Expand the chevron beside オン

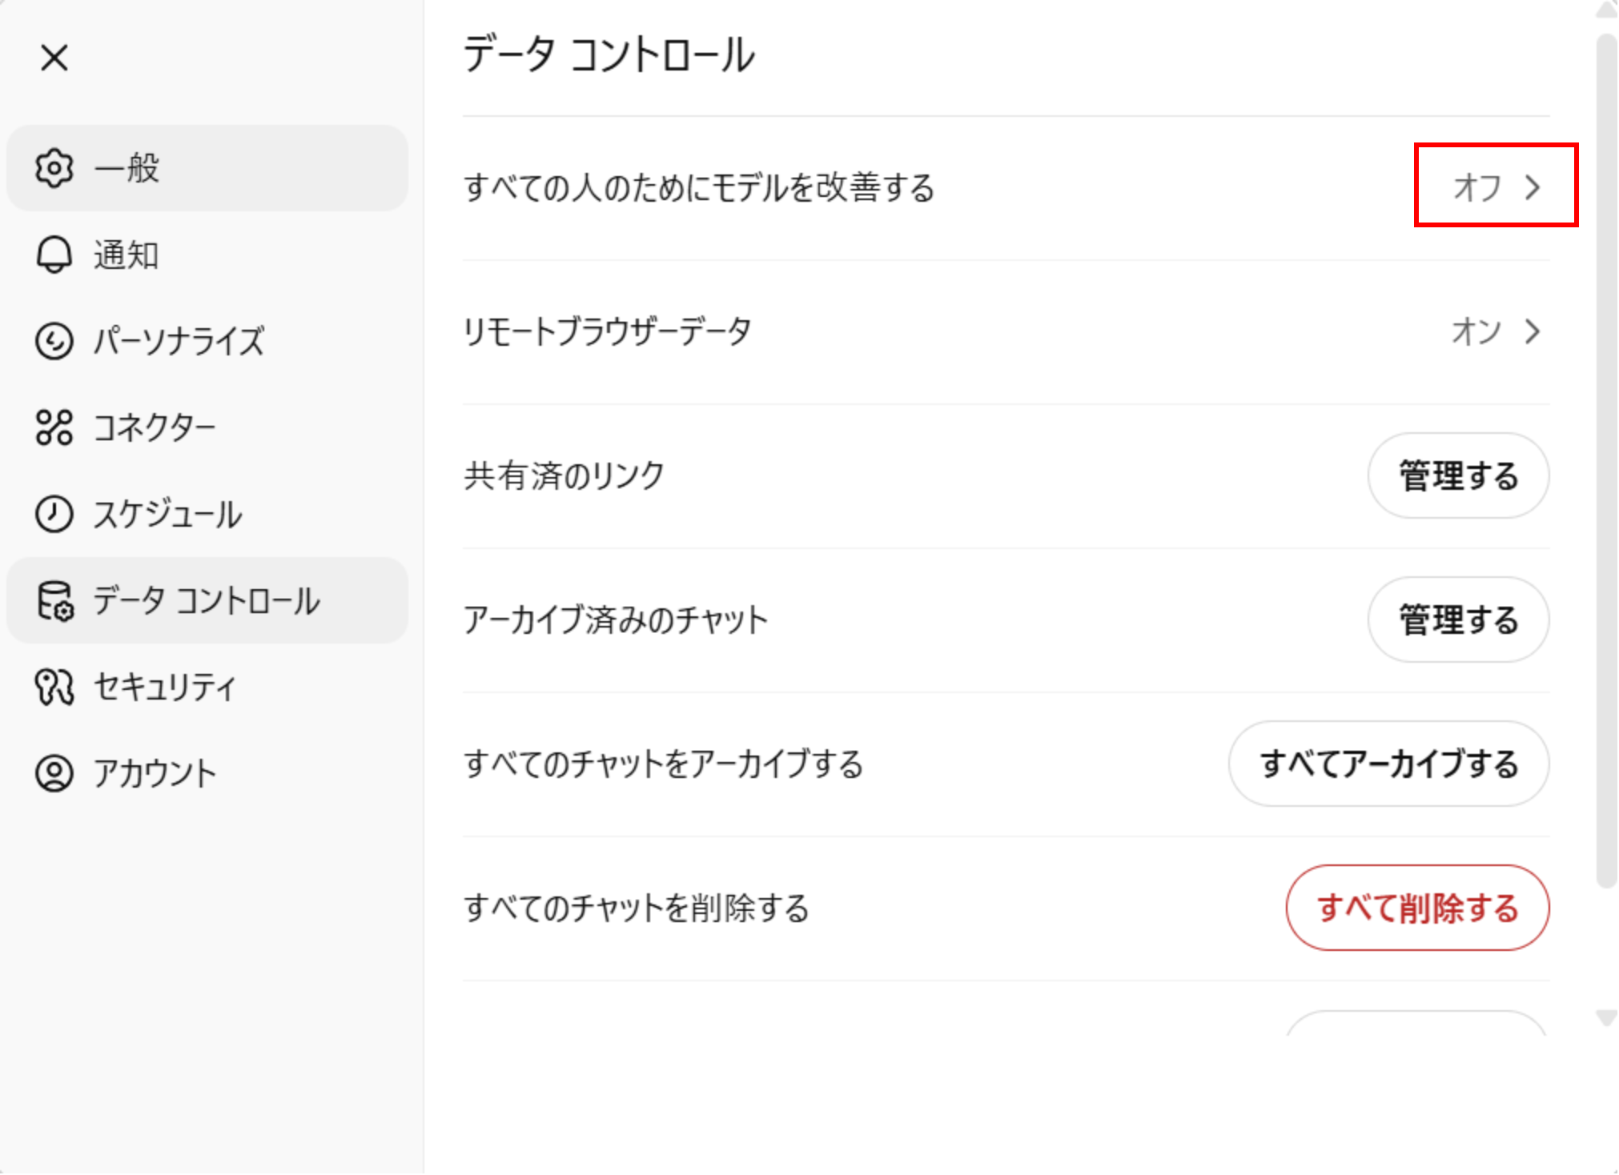pos(1533,331)
